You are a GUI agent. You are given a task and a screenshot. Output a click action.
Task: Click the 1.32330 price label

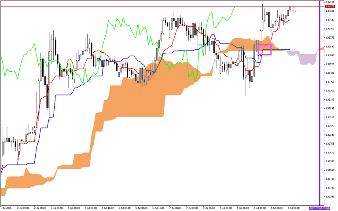330,188
